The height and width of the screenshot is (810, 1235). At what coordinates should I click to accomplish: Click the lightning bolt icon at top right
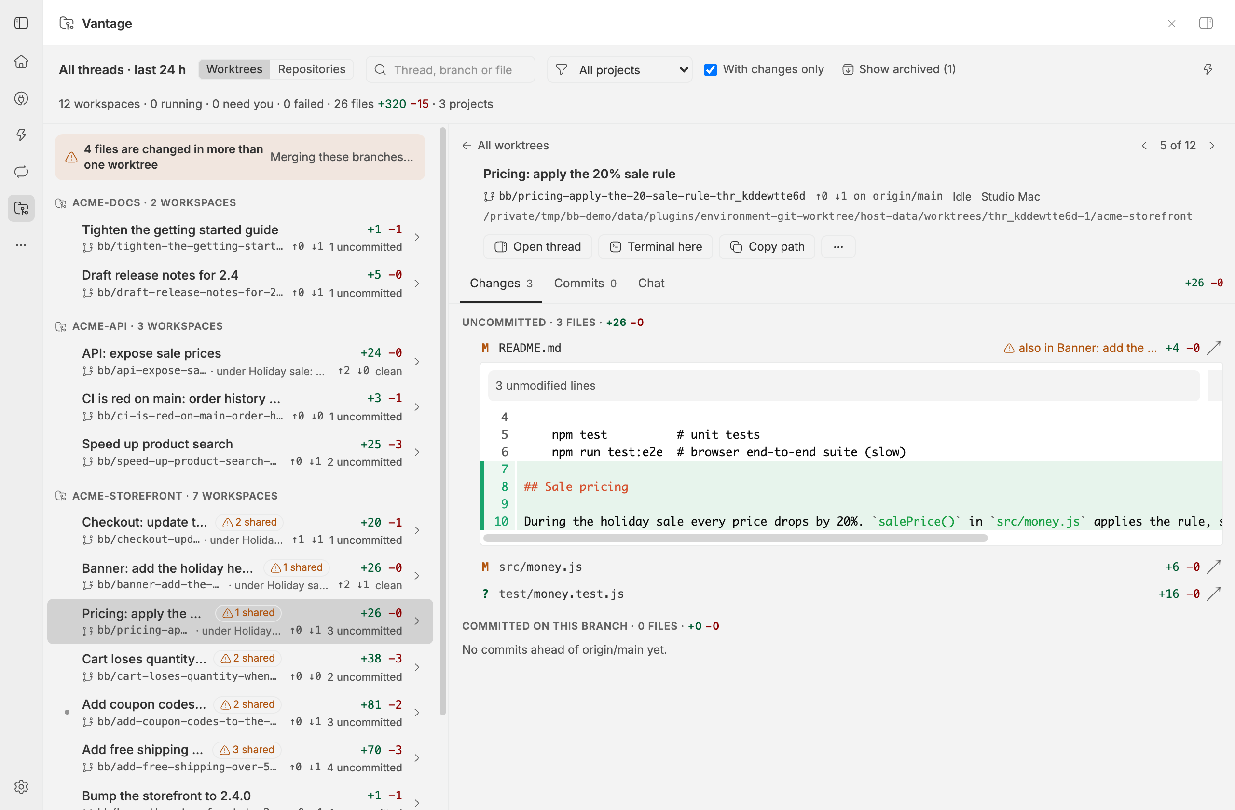pos(1208,69)
